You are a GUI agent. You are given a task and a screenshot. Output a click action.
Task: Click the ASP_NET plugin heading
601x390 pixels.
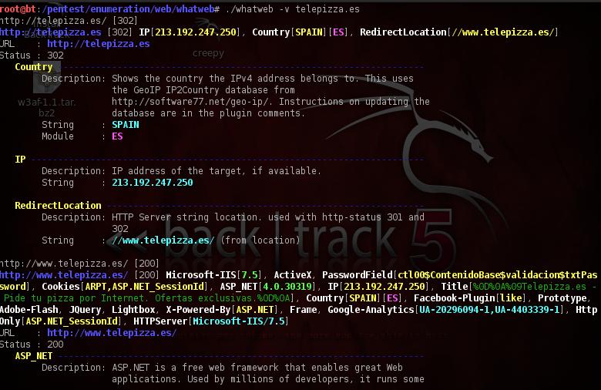(x=34, y=356)
